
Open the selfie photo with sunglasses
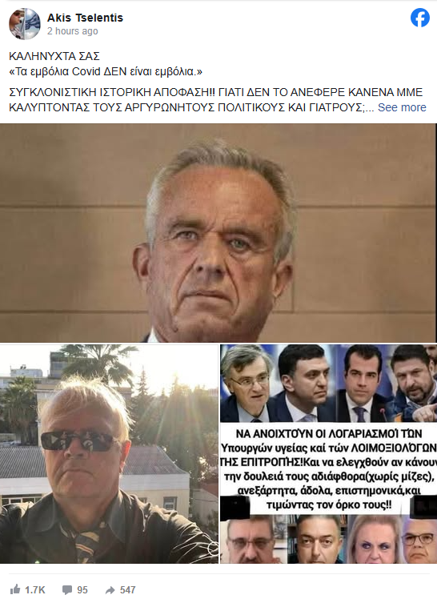tap(109, 454)
